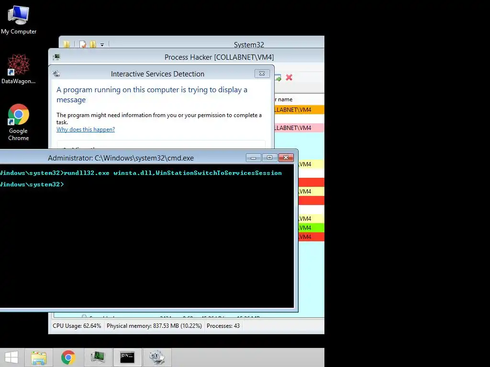This screenshot has height=367, width=490.
Task: Click the rundll32.exe command line in cmd
Action: coord(141,173)
